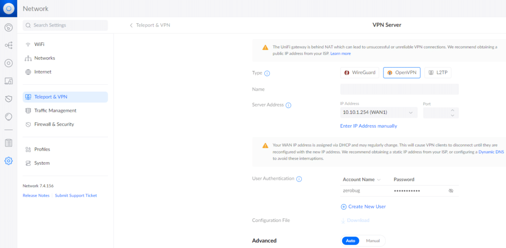Click Enter IP Address manually link
Image resolution: width=506 pixels, height=248 pixels.
click(369, 126)
